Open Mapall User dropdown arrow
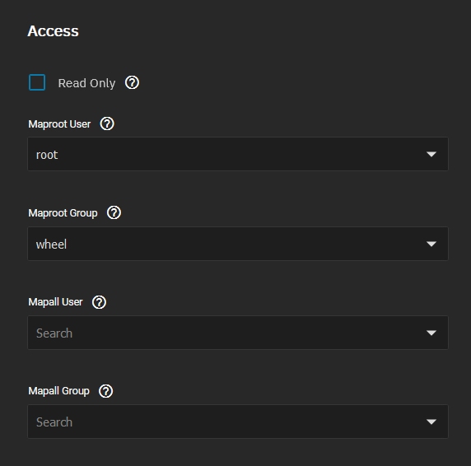471x466 pixels. pos(431,333)
